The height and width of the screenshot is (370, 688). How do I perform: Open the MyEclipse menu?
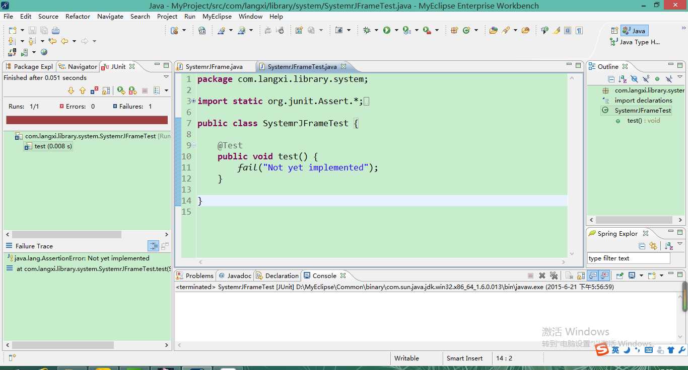(x=217, y=16)
